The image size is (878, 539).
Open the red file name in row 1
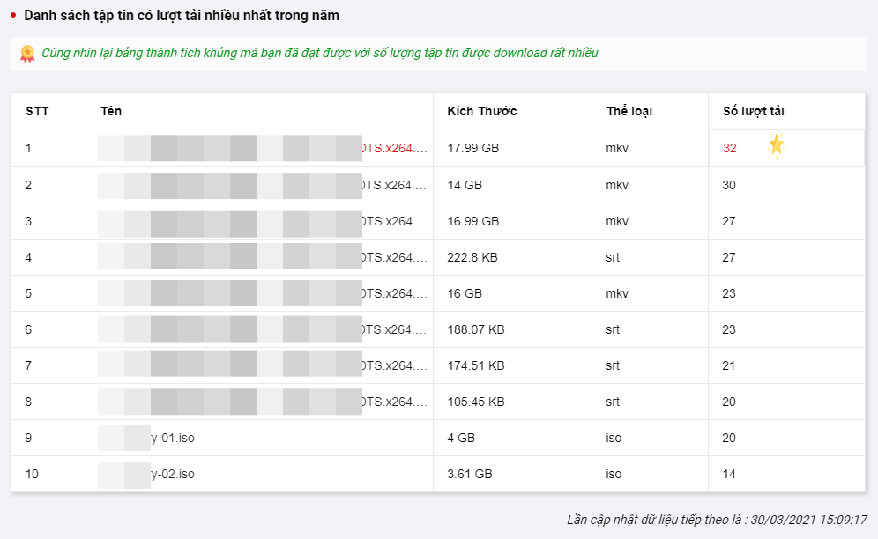(394, 148)
